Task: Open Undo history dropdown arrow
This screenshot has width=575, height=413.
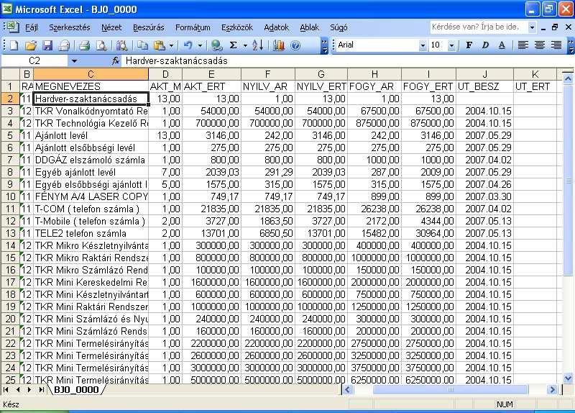Action: coord(201,46)
